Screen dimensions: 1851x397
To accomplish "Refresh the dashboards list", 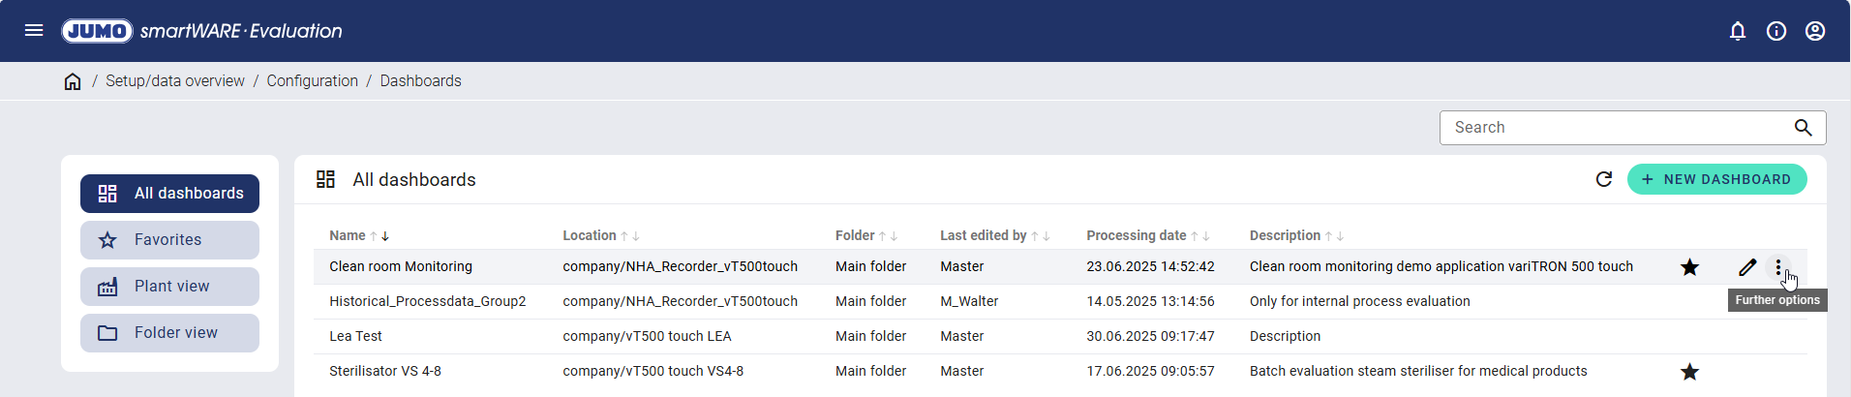I will [x=1604, y=179].
